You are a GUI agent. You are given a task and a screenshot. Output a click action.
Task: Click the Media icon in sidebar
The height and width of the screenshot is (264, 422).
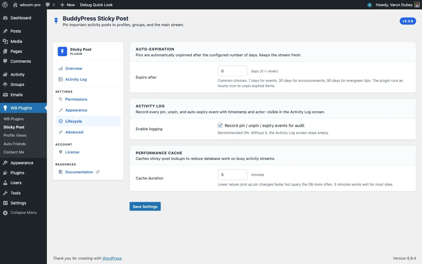5,41
